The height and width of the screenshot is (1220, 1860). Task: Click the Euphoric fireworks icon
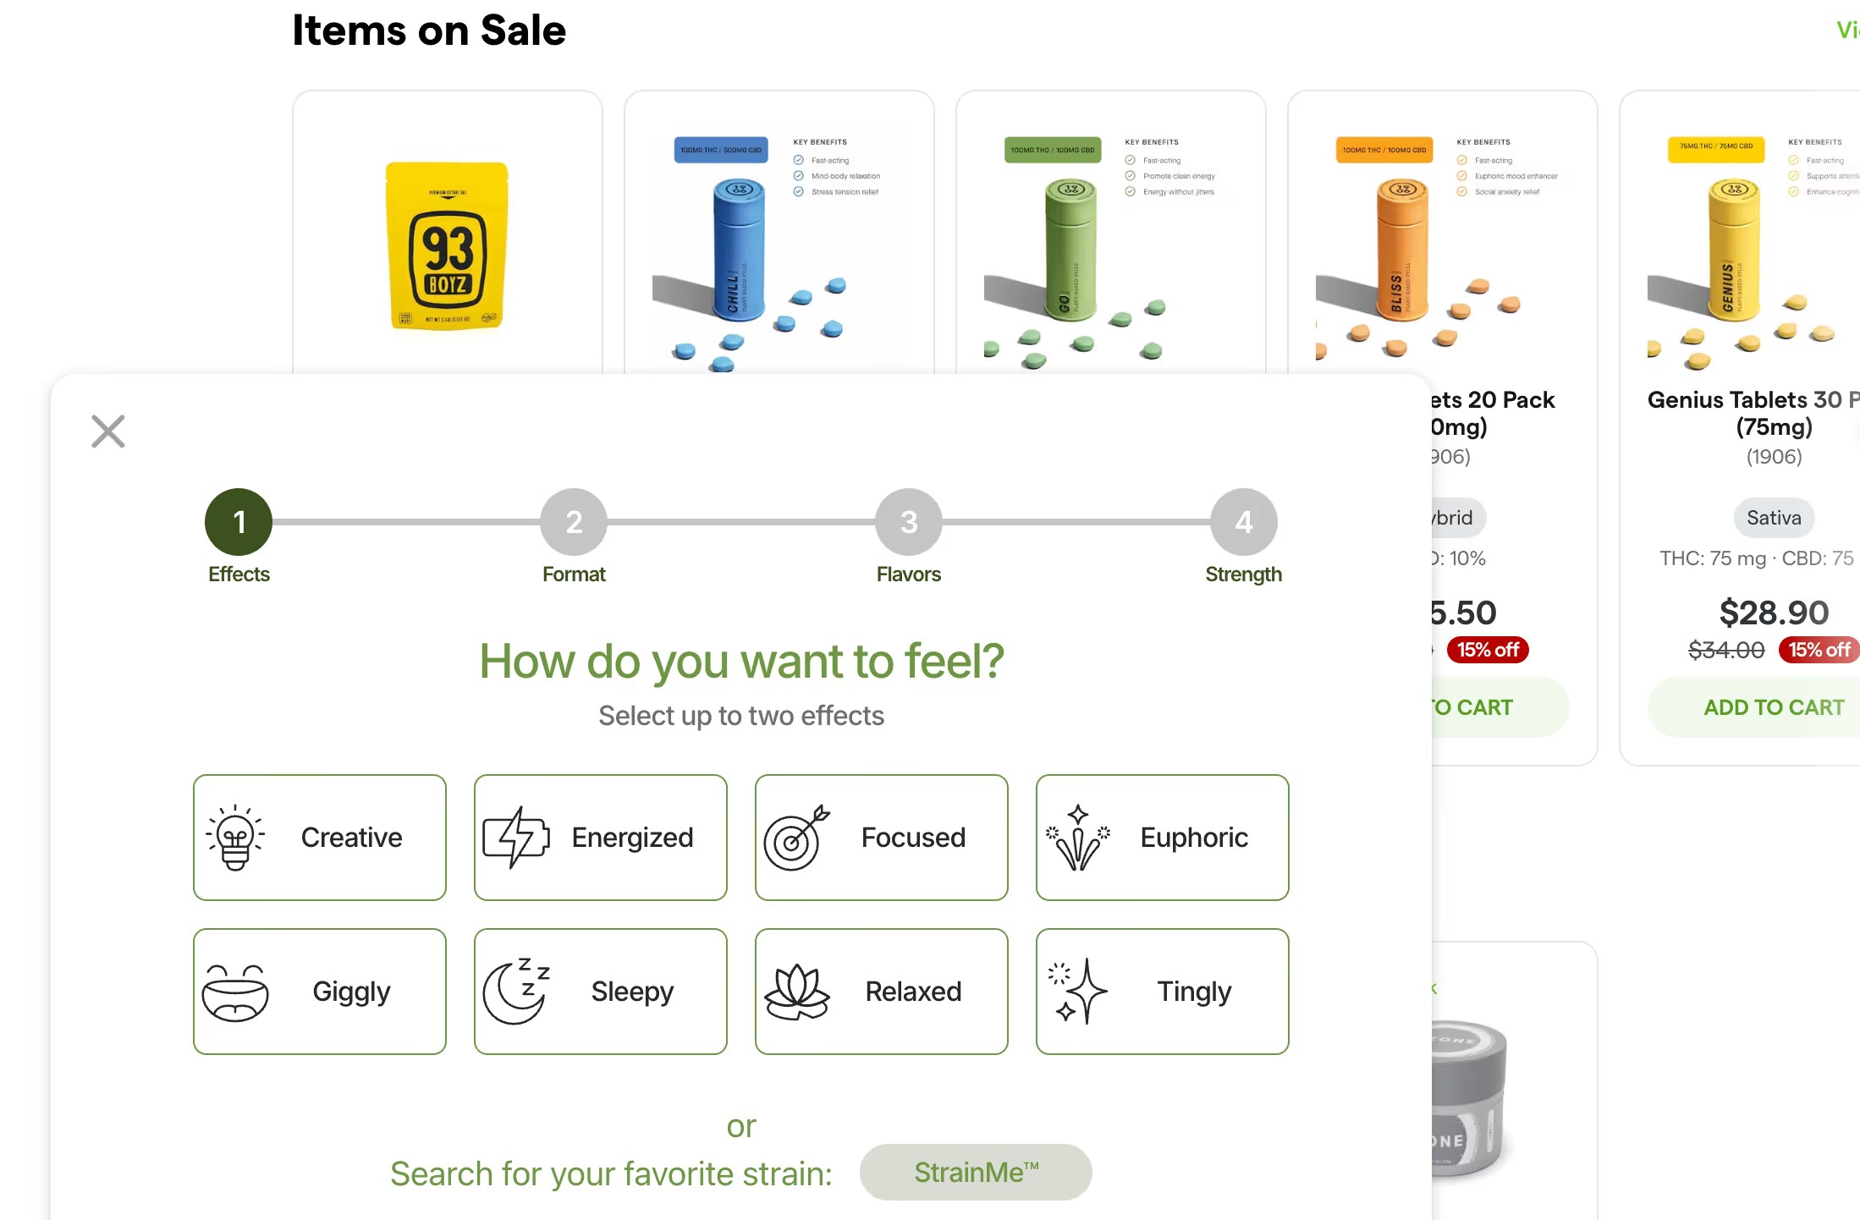click(x=1077, y=837)
